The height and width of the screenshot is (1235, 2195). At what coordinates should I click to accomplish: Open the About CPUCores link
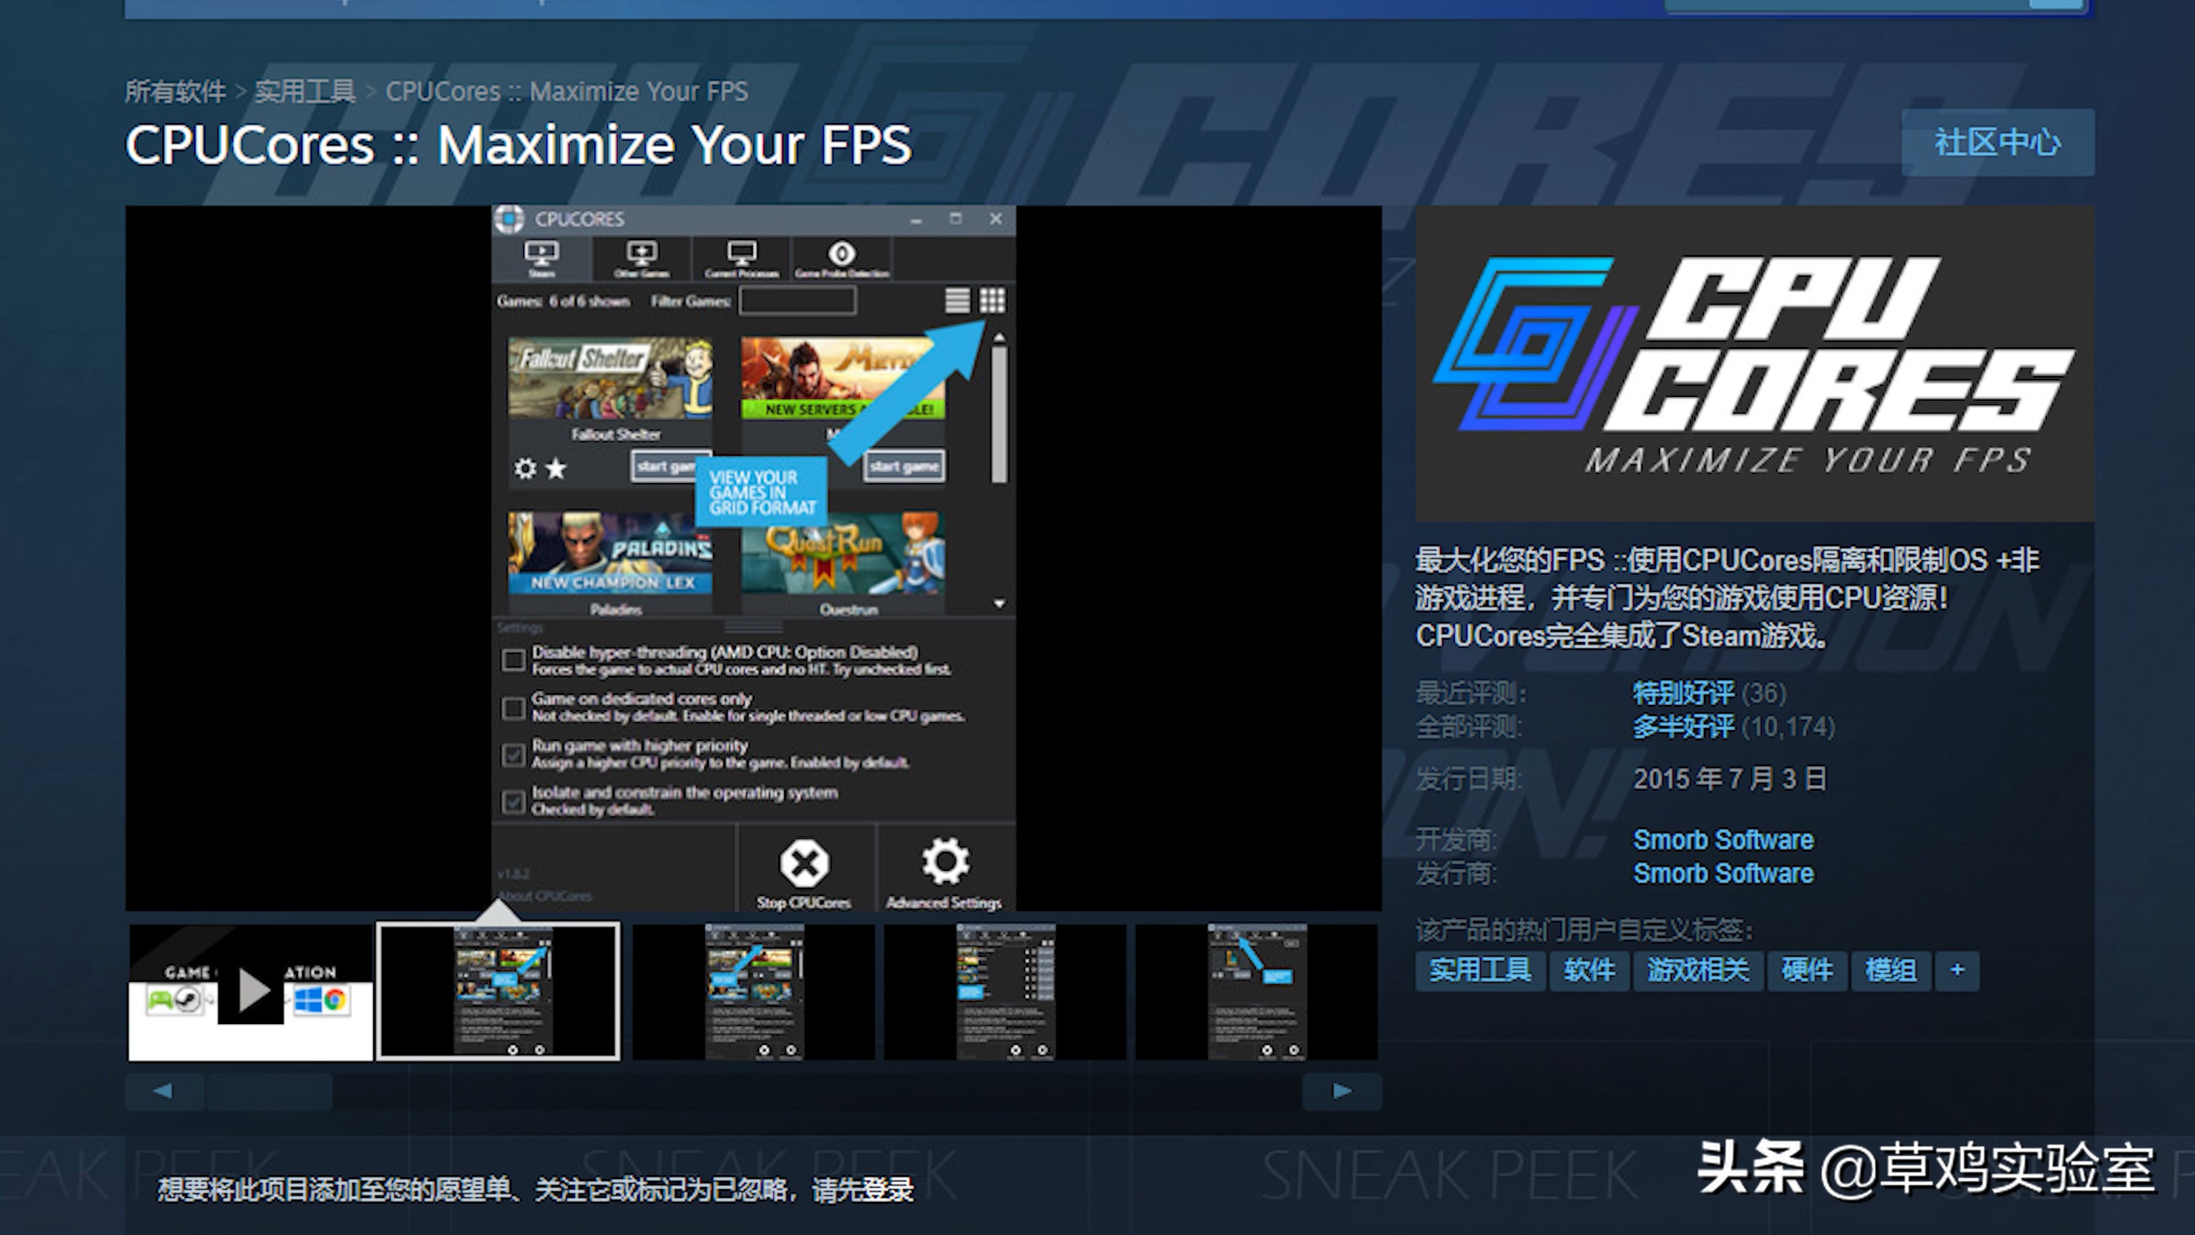pos(545,896)
